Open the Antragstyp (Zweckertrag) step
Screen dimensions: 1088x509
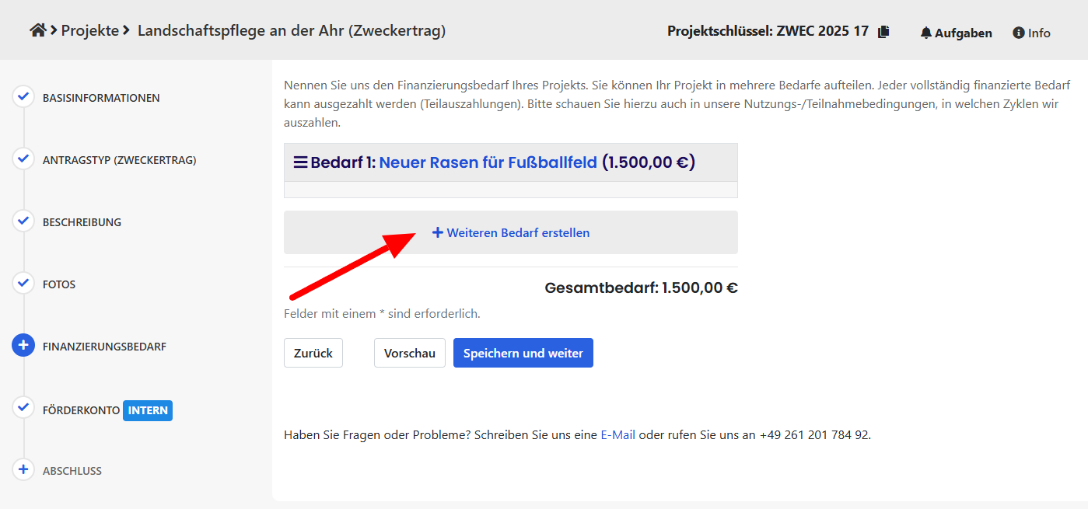119,160
